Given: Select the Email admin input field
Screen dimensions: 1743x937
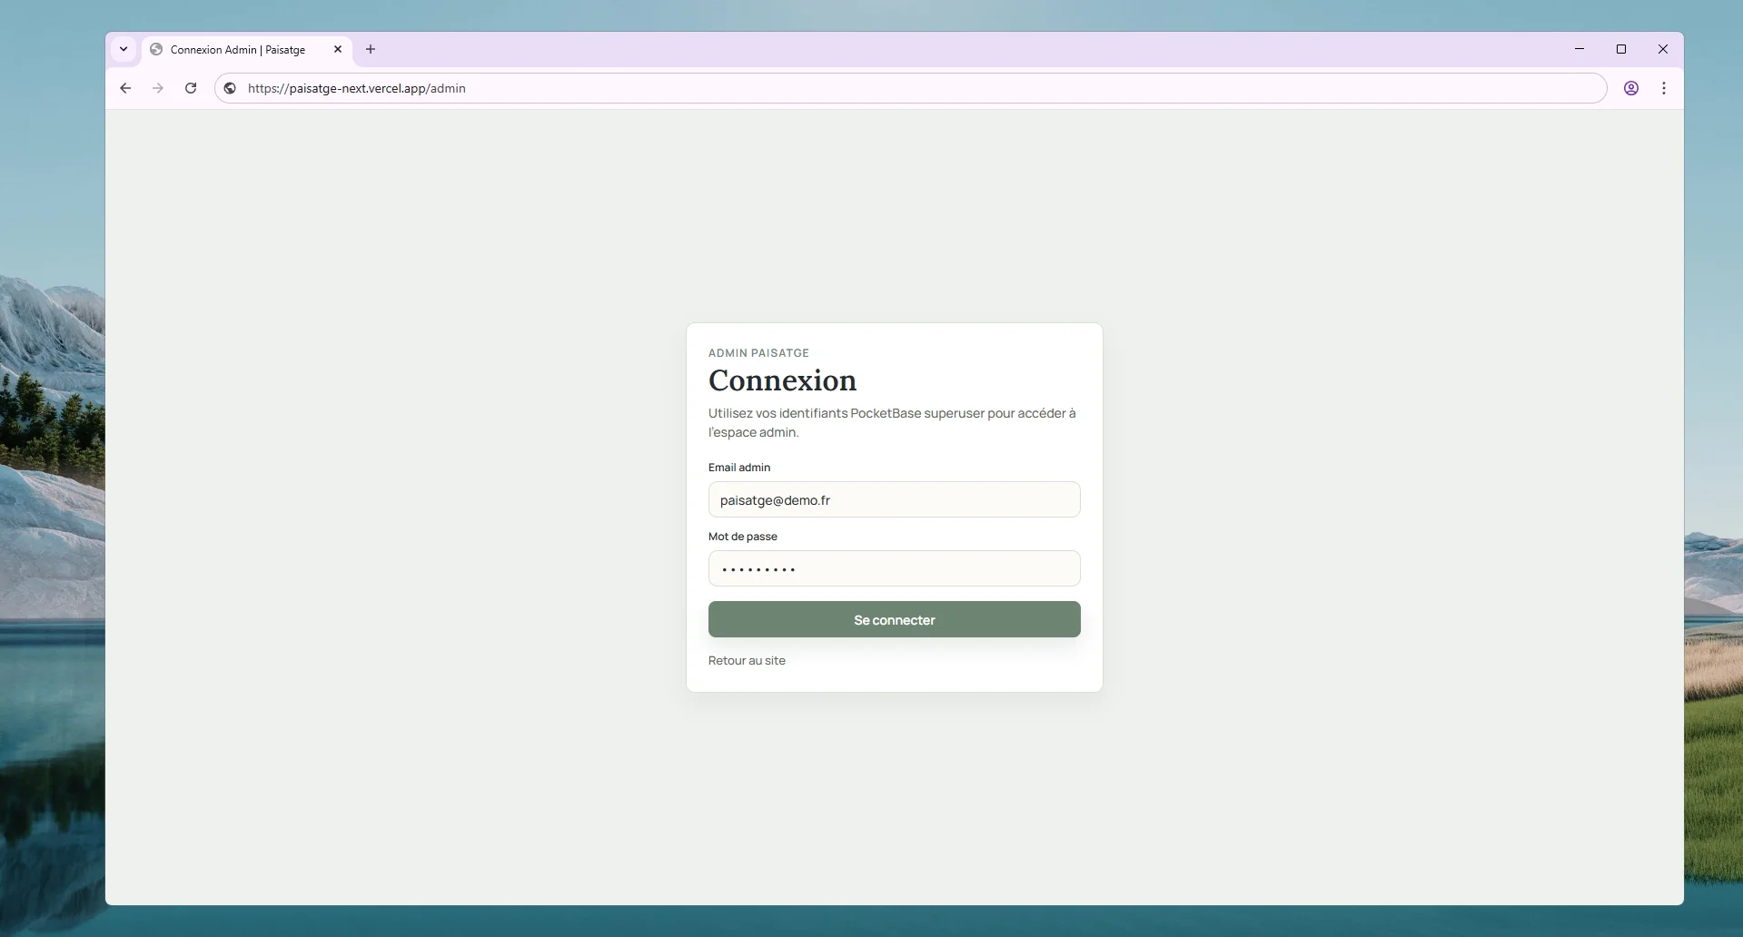Looking at the screenshot, I should click(x=895, y=499).
